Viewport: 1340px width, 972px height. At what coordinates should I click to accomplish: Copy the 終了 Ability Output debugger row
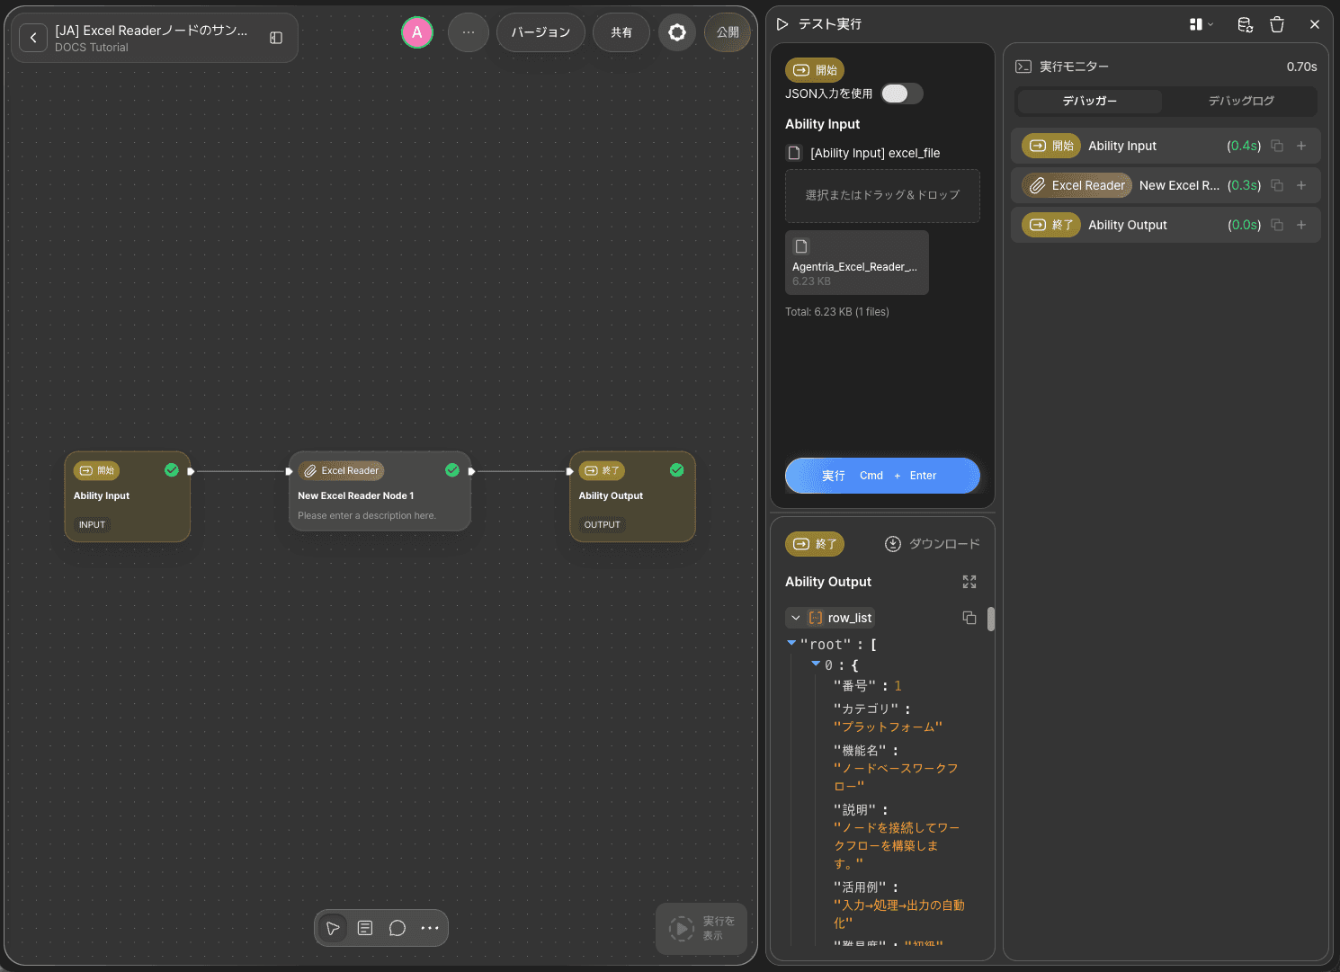click(1277, 225)
